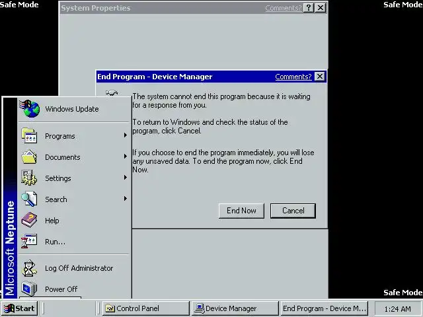423x317 pixels.
Task: Click Comments? link in System Properties window
Action: click(284, 8)
